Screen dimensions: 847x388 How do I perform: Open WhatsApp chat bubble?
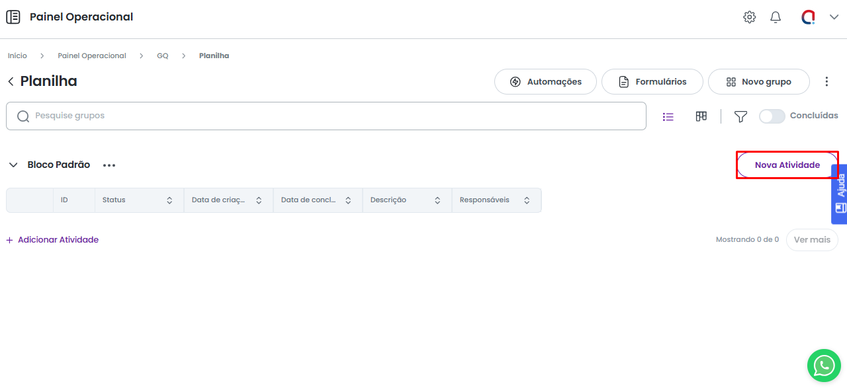(824, 365)
